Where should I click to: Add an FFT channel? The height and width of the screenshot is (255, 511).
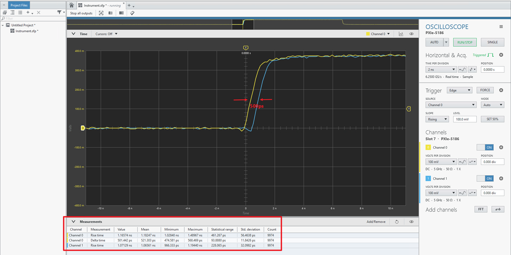coord(481,209)
